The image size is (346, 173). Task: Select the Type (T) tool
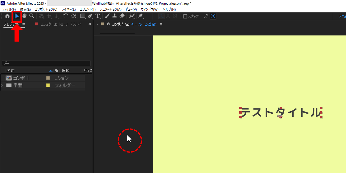tap(98, 16)
